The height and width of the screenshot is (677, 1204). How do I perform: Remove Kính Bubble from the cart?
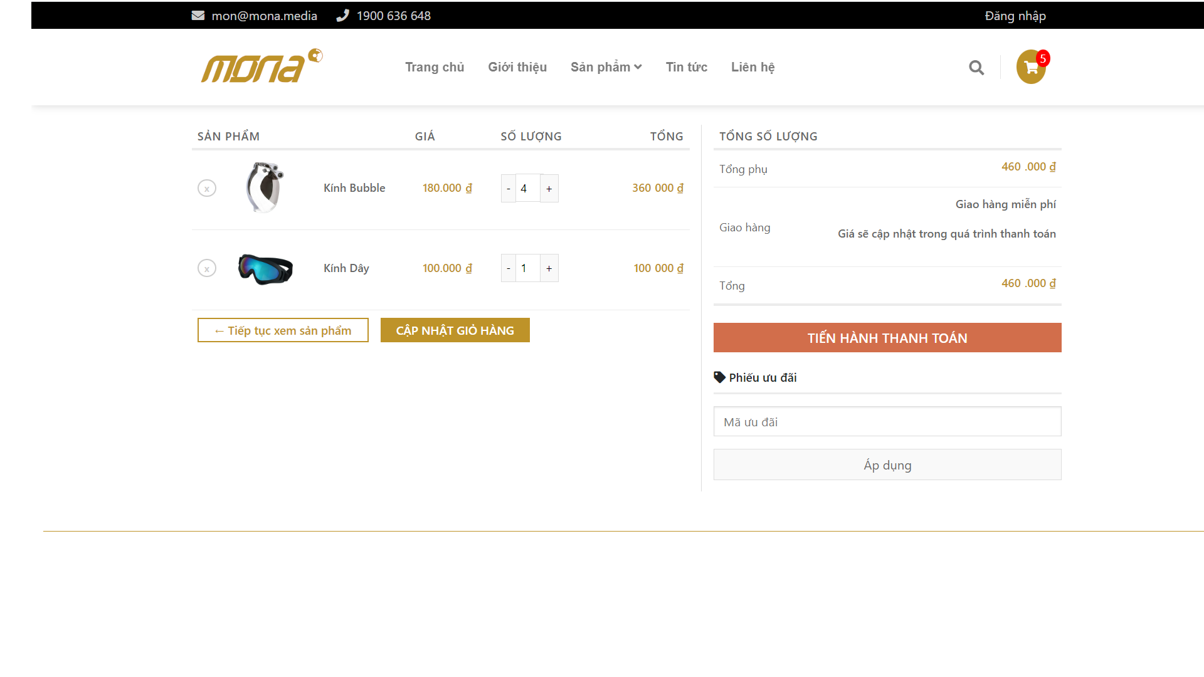(207, 188)
